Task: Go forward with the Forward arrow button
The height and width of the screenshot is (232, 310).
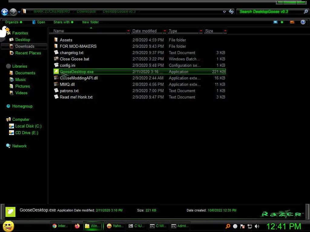Action: point(13,12)
